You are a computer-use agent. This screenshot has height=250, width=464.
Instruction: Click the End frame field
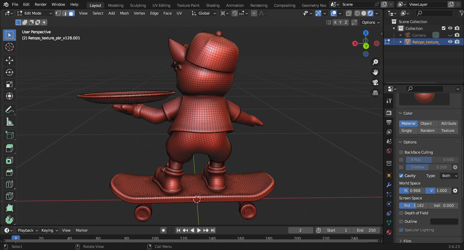[366, 230]
